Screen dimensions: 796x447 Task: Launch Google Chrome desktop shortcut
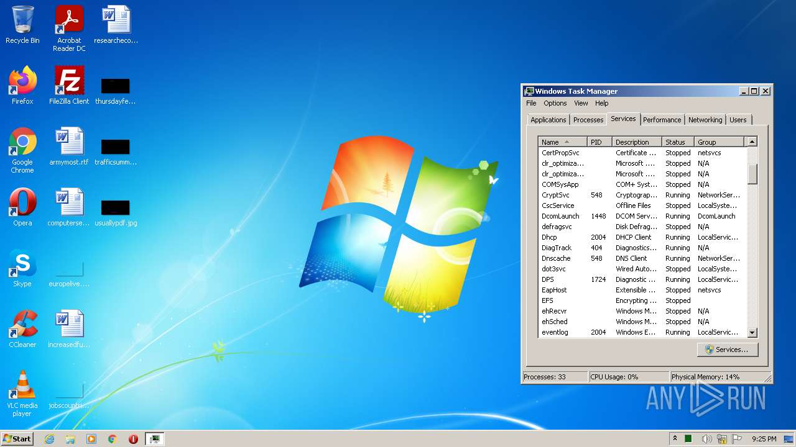pyautogui.click(x=22, y=151)
